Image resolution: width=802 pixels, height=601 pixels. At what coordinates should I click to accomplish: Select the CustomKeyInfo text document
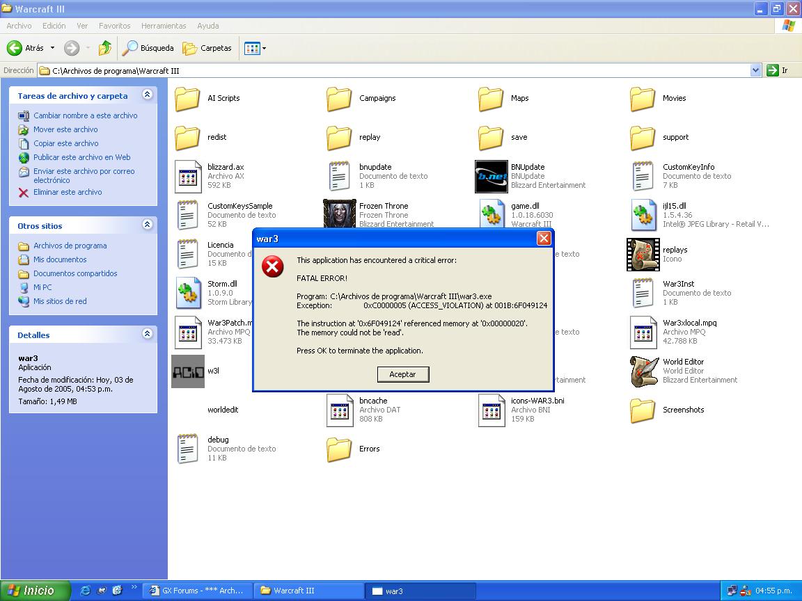[x=643, y=176]
